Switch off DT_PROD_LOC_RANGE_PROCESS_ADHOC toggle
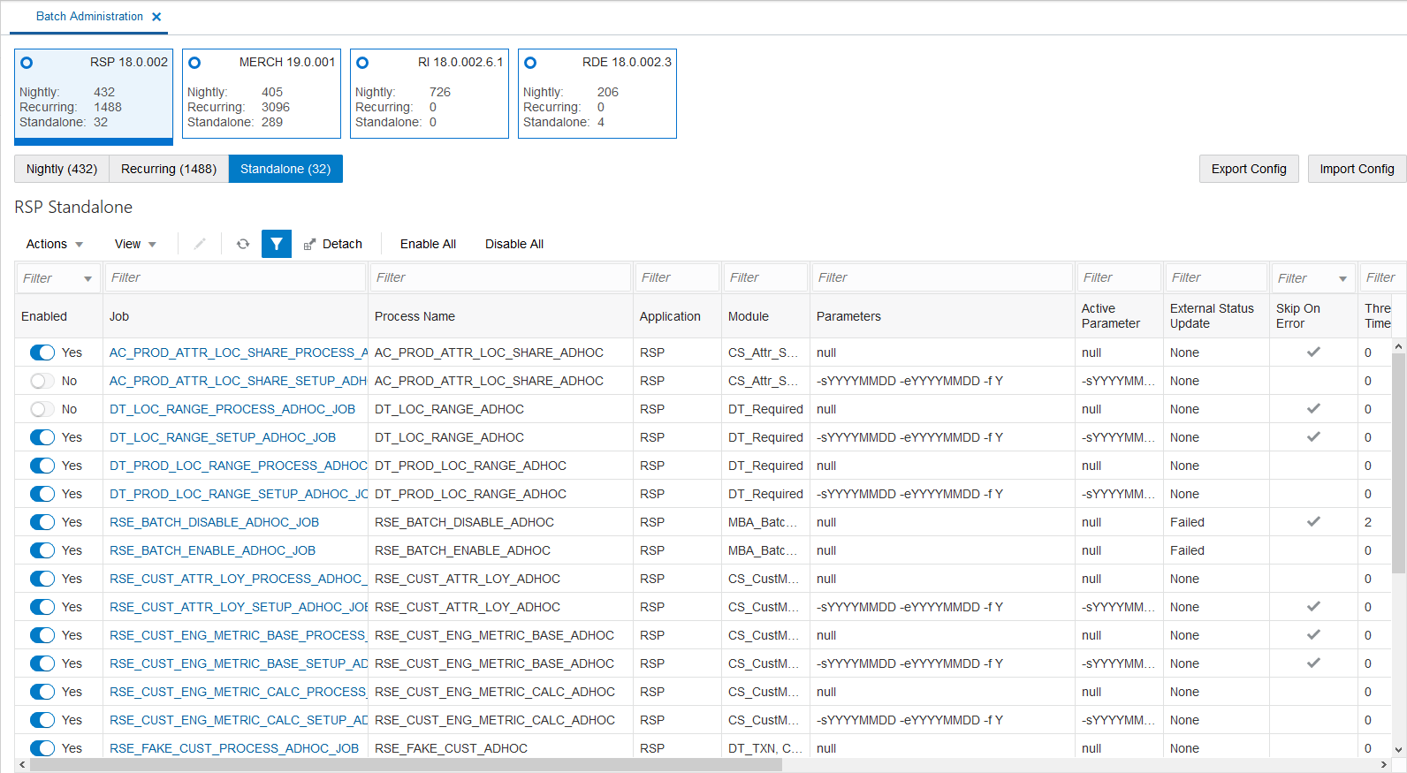Viewport: 1407px width, 773px height. tap(42, 466)
